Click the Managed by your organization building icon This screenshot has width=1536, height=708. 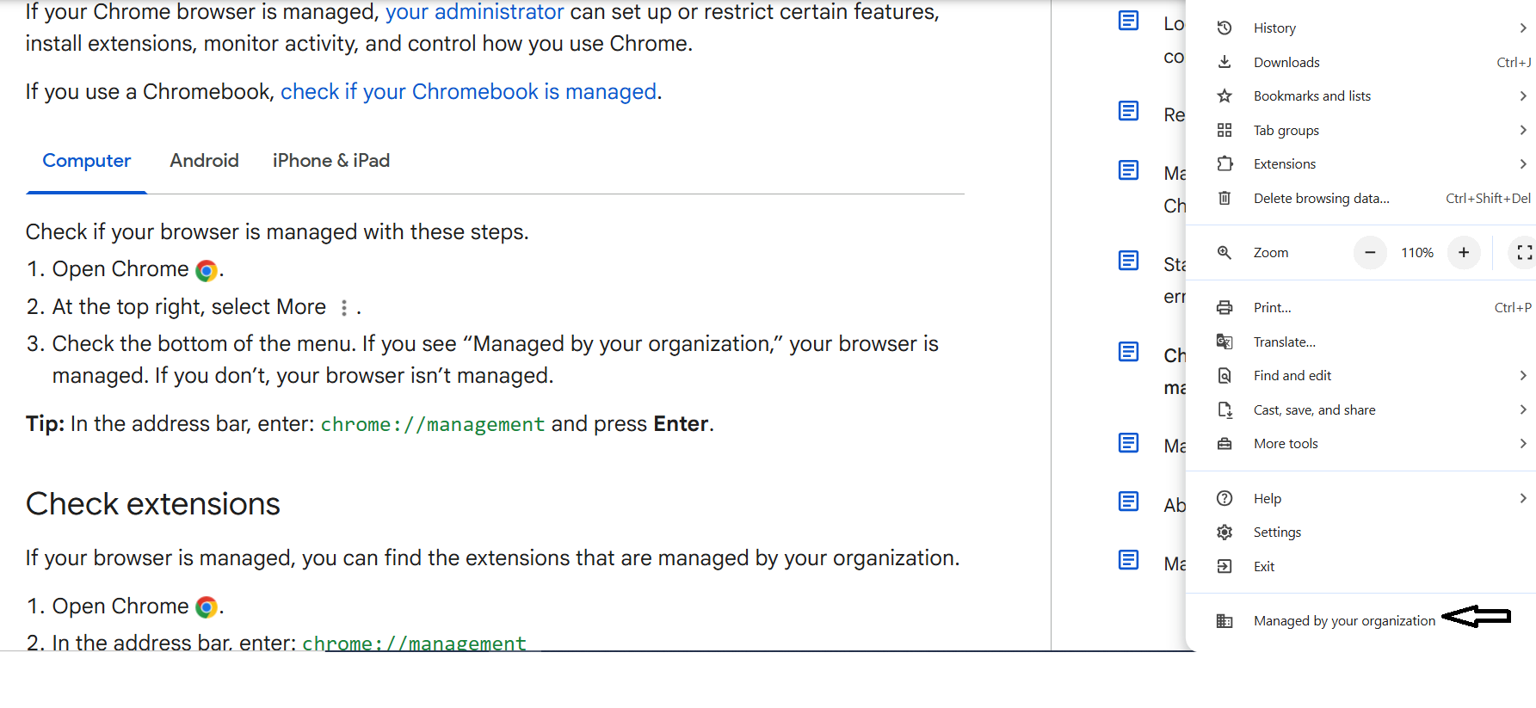click(x=1224, y=620)
